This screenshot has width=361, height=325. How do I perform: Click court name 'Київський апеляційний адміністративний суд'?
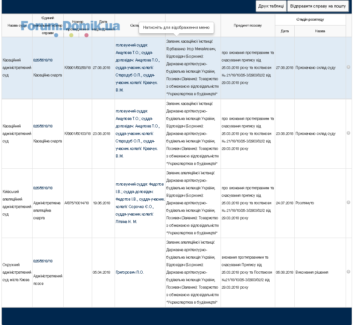pos(17,203)
